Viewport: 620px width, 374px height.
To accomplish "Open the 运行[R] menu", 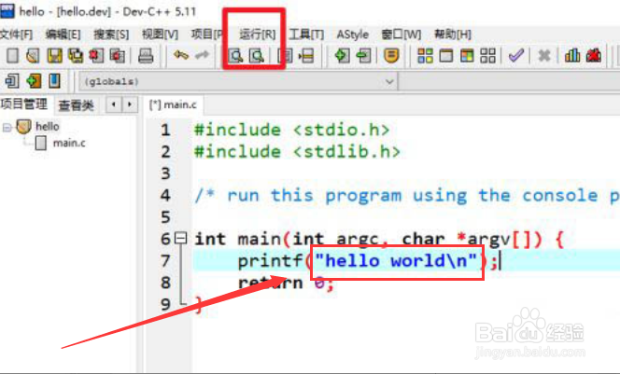I will (x=258, y=35).
